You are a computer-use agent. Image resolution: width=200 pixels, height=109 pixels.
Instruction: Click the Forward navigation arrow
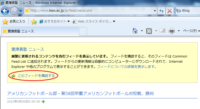14,11
